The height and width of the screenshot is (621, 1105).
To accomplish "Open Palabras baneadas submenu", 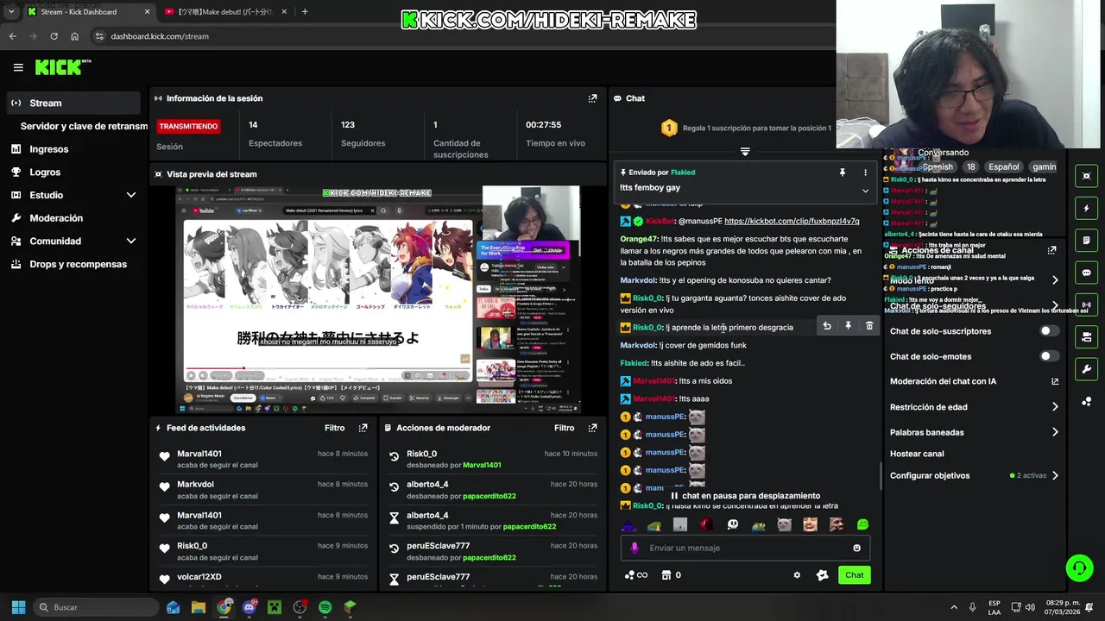I will [x=1055, y=432].
